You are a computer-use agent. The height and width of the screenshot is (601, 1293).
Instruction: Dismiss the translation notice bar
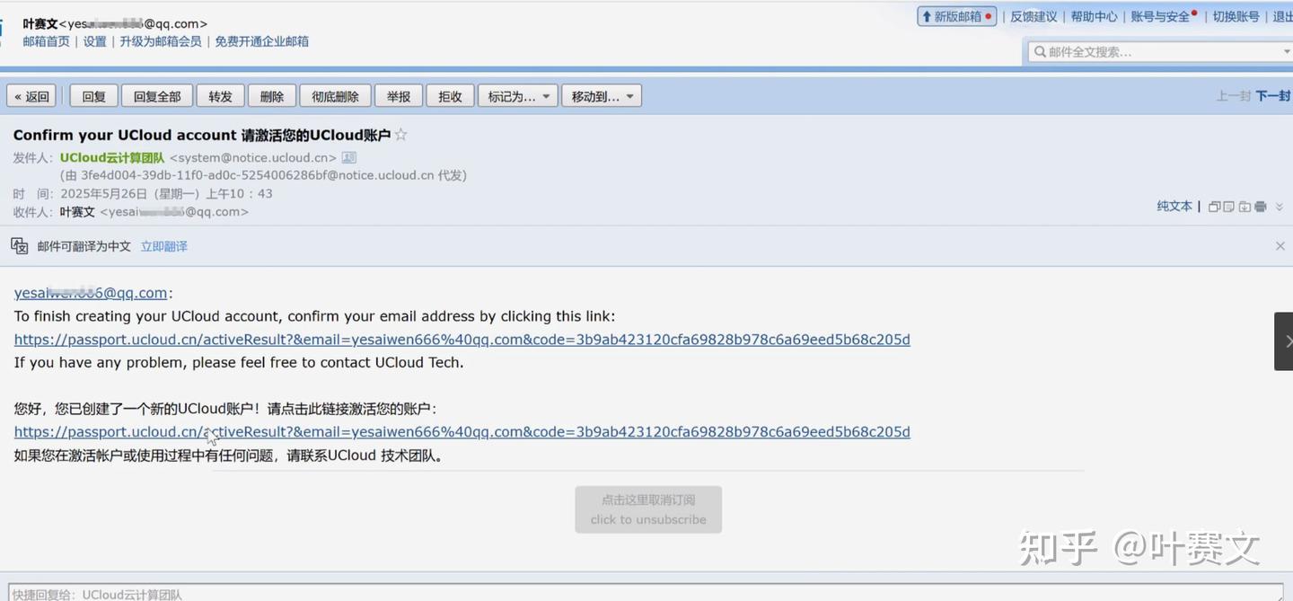click(1280, 246)
